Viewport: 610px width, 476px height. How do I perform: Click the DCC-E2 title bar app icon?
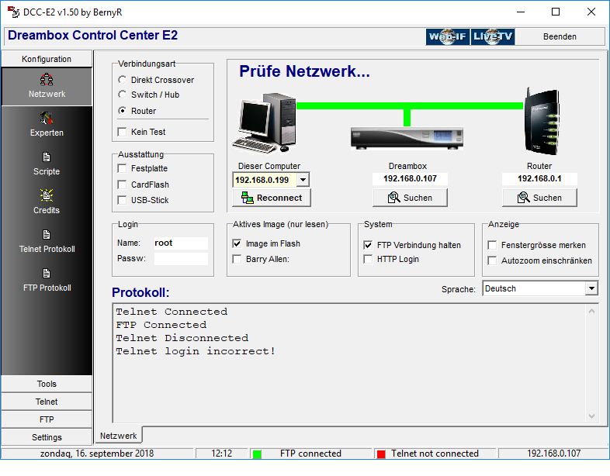(x=13, y=12)
